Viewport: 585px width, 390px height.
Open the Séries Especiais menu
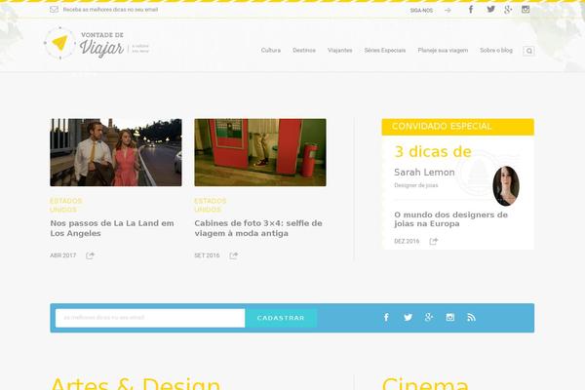point(385,50)
